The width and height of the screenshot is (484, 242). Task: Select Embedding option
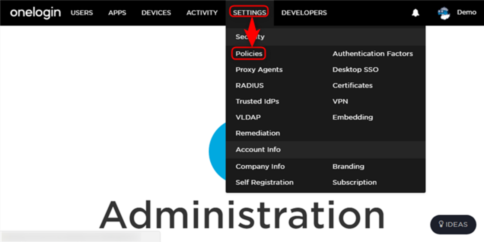(x=353, y=117)
